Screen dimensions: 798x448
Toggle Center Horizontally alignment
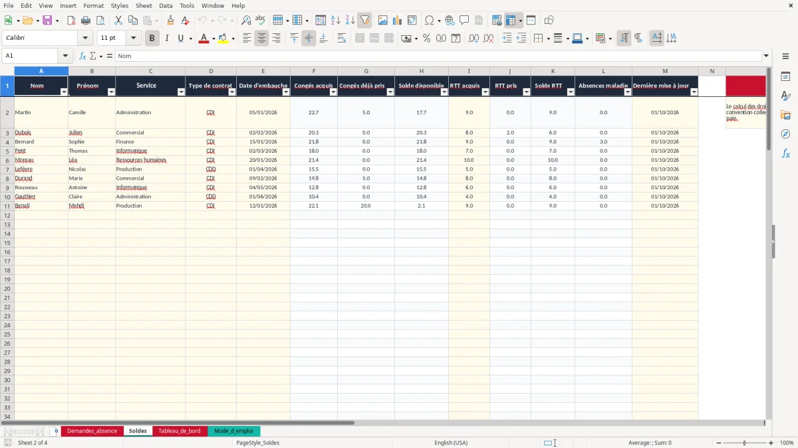click(x=261, y=38)
